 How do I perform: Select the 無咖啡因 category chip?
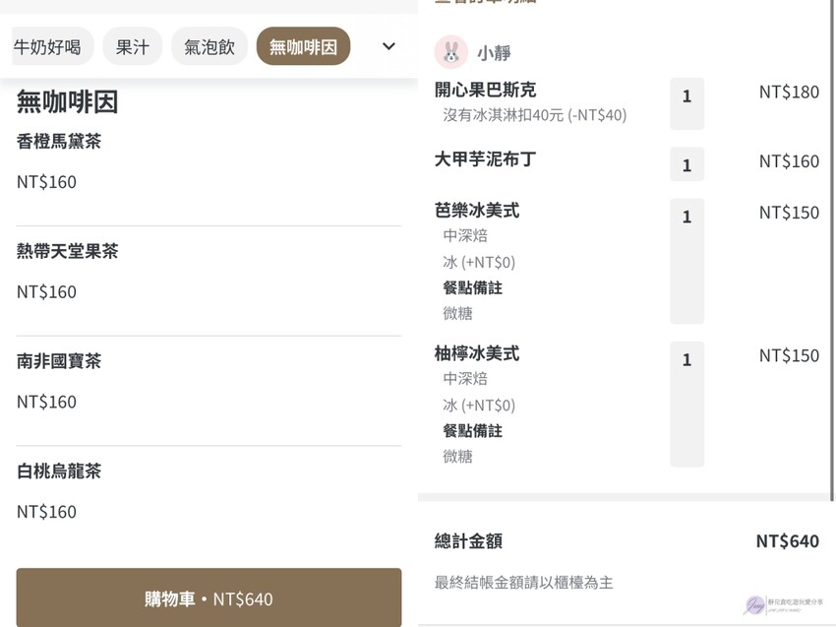point(303,45)
